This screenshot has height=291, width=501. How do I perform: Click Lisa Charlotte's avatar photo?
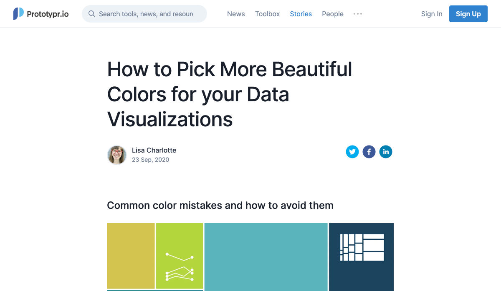117,155
